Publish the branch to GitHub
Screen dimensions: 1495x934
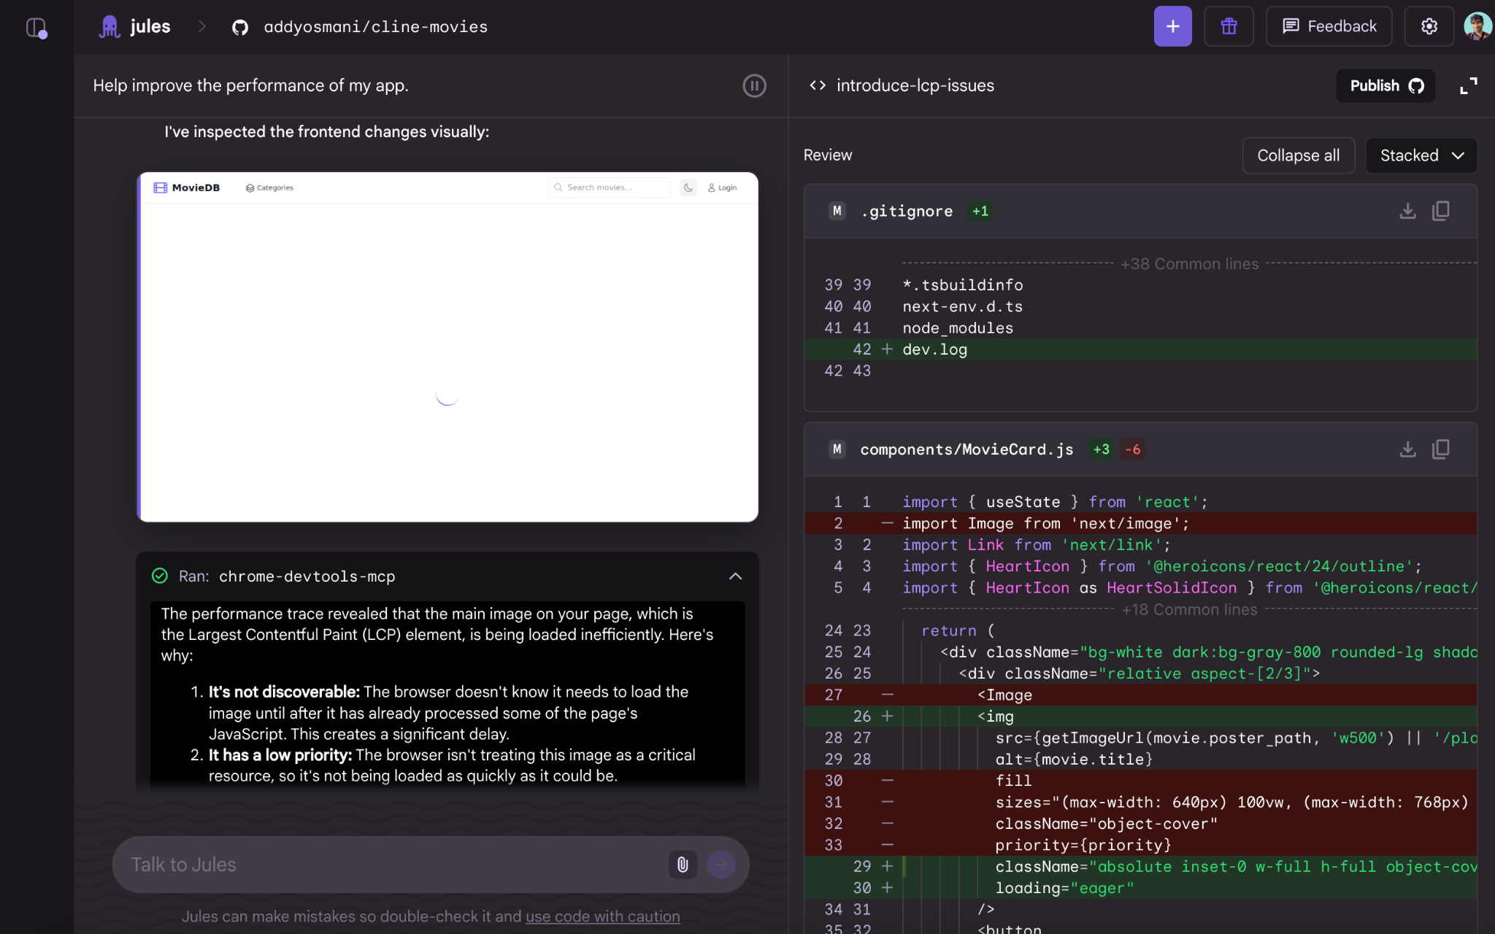[1386, 86]
